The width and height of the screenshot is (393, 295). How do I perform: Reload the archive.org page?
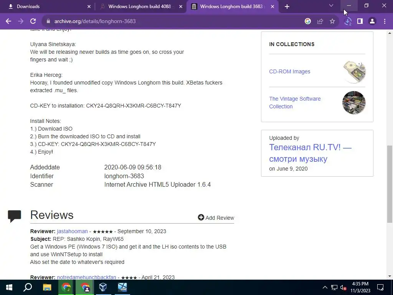pyautogui.click(x=33, y=22)
